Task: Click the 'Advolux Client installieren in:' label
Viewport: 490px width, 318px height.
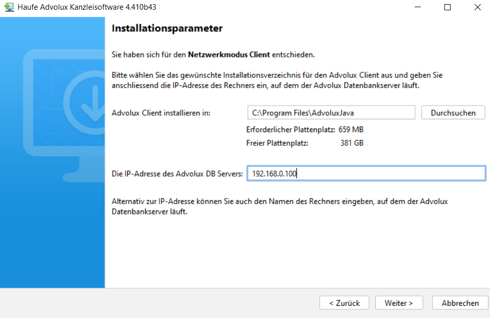Action: [x=161, y=113]
